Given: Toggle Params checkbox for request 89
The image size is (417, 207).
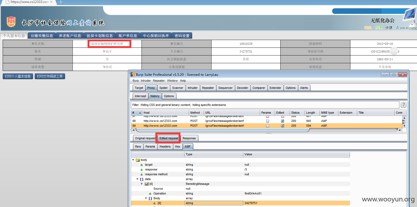Looking at the screenshot, I should 267,126.
